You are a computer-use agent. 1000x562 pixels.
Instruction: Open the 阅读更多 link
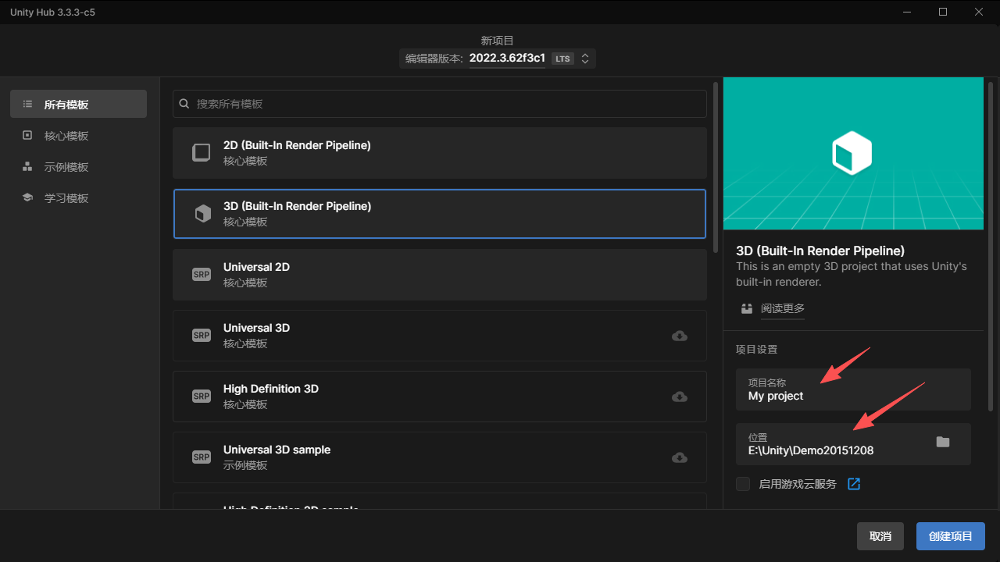tap(783, 308)
